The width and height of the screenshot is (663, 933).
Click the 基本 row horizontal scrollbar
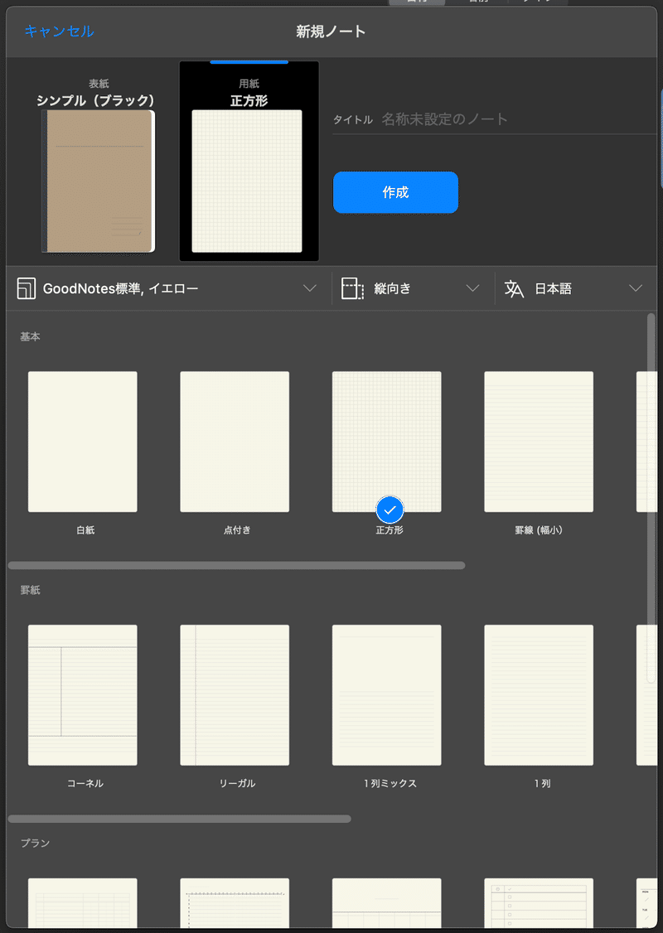tap(236, 565)
